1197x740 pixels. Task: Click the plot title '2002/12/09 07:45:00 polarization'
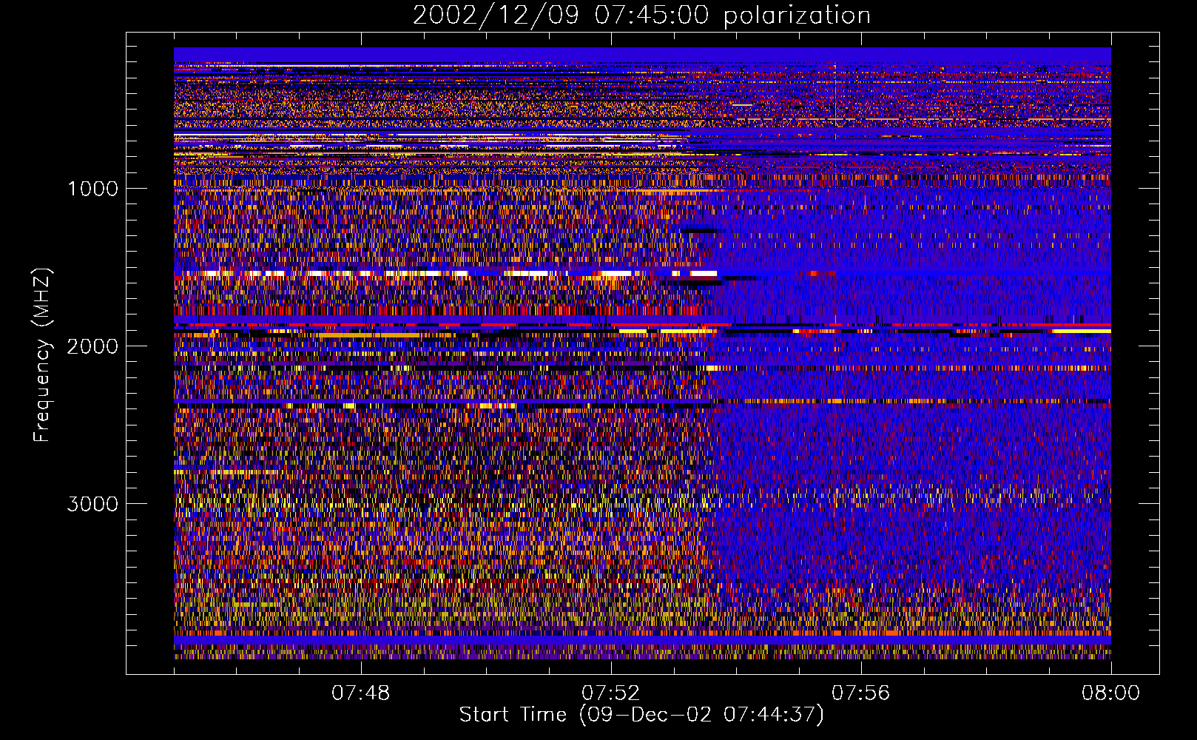pos(641,16)
